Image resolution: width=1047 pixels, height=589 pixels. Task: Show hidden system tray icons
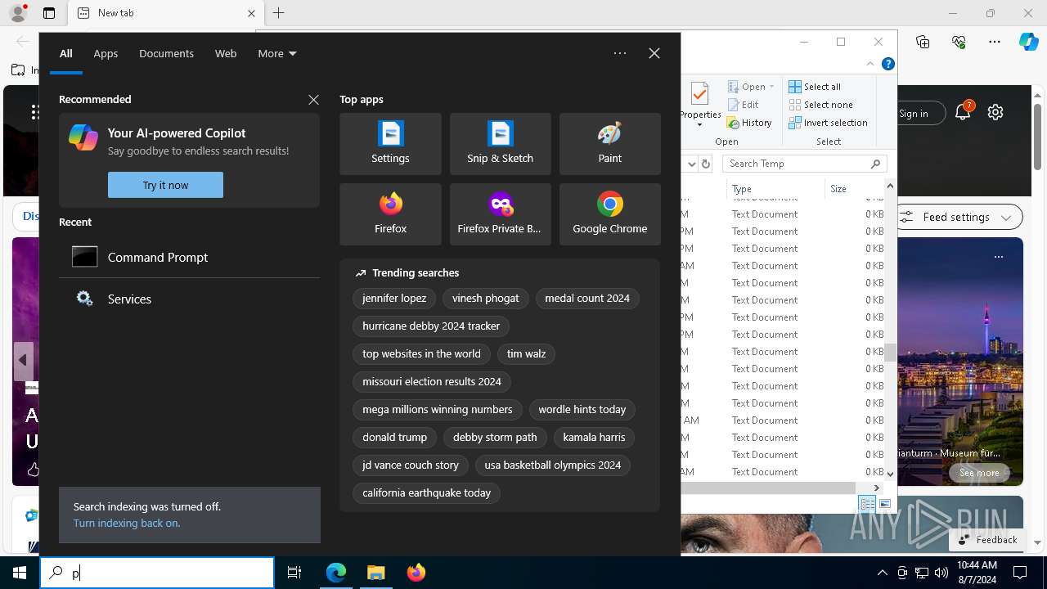pos(882,573)
